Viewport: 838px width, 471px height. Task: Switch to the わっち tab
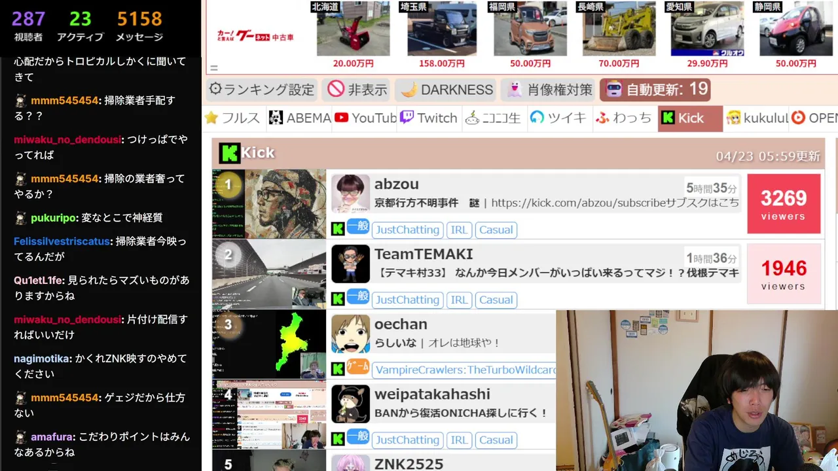point(624,118)
